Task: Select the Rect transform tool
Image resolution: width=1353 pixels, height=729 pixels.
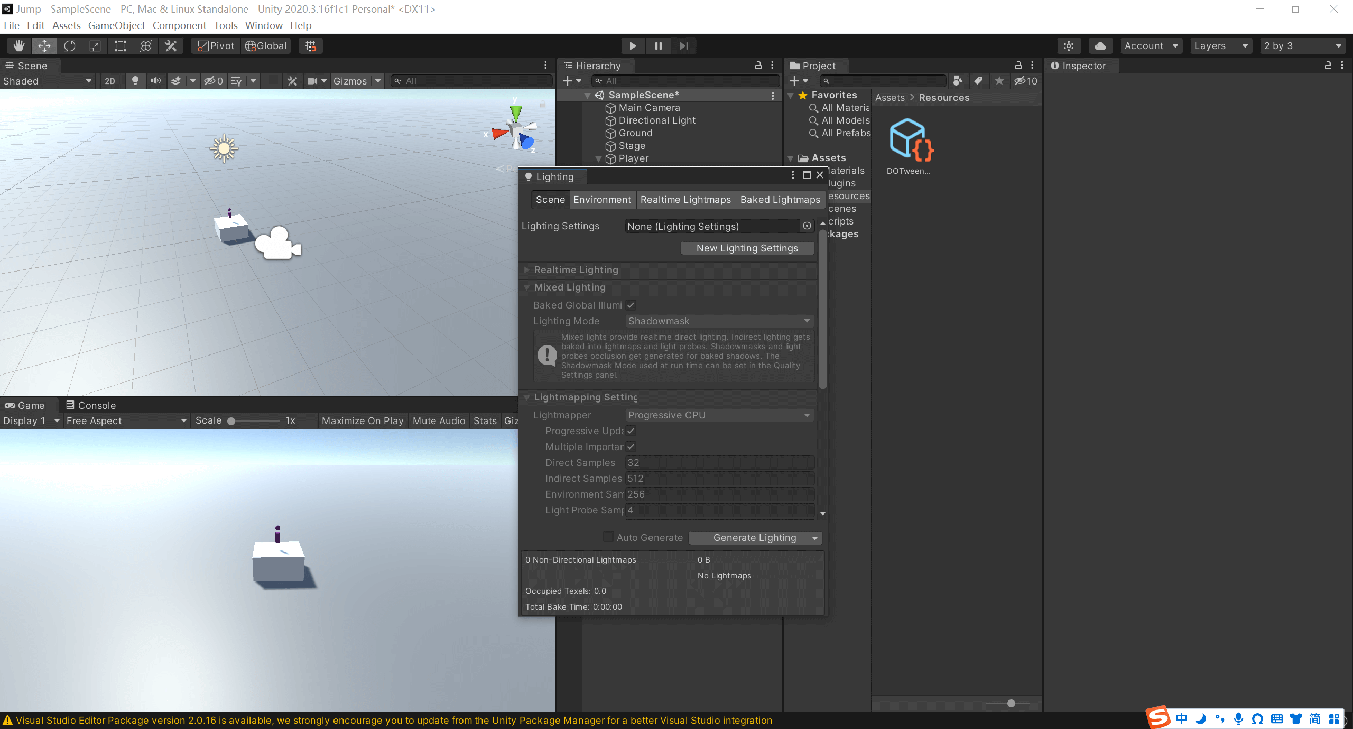Action: [x=121, y=46]
